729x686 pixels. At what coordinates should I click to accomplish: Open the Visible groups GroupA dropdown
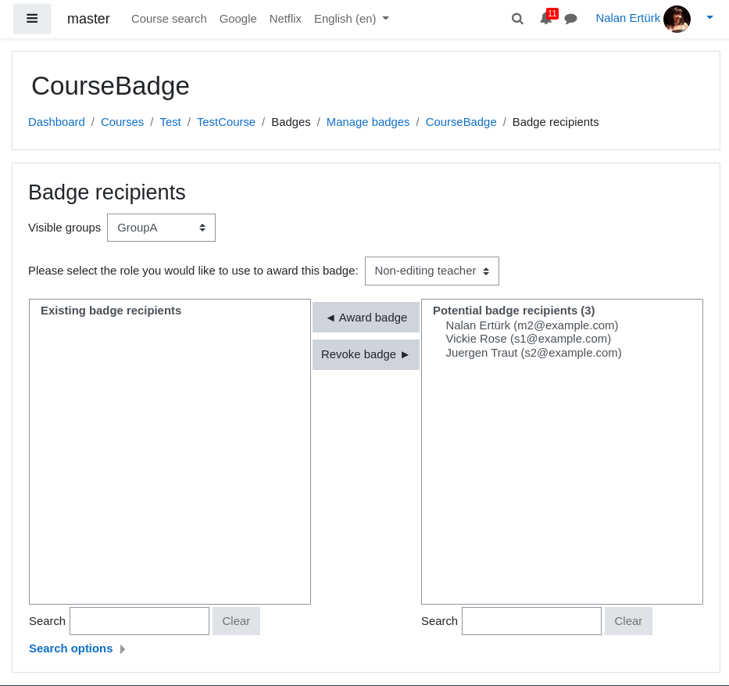161,228
